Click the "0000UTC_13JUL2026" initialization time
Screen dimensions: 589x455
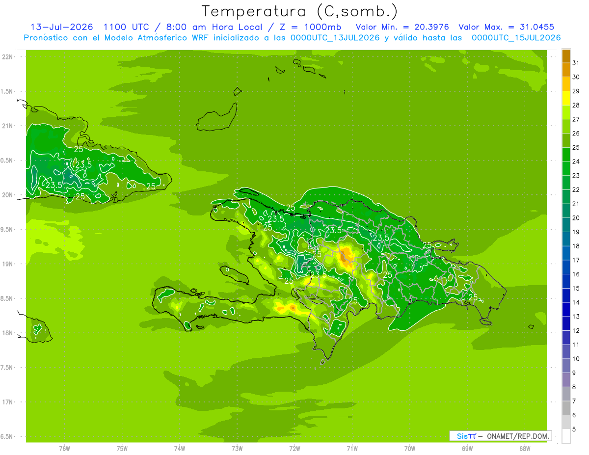click(335, 38)
